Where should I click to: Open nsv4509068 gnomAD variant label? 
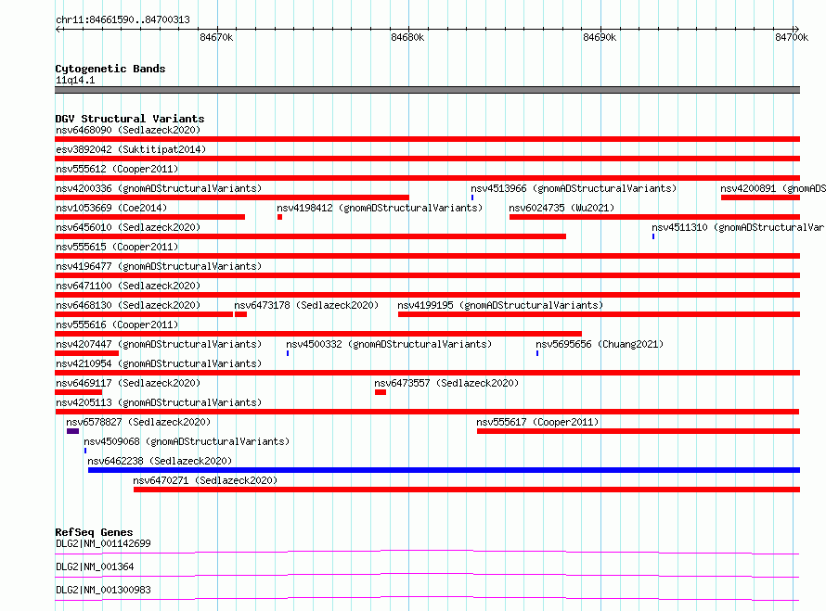click(187, 441)
